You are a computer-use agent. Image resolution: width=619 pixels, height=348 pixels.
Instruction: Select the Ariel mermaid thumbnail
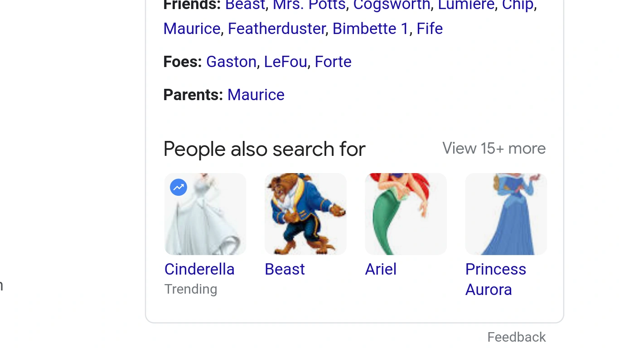[x=406, y=214]
